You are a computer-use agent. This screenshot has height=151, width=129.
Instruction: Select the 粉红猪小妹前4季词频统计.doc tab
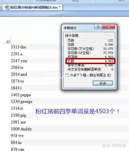point(33,7)
